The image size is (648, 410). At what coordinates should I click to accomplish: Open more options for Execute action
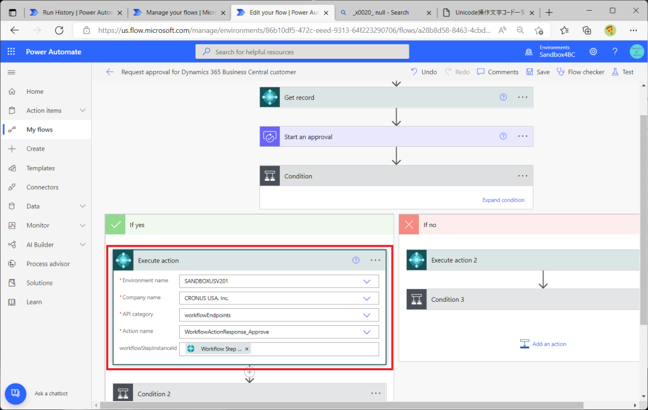pos(375,260)
